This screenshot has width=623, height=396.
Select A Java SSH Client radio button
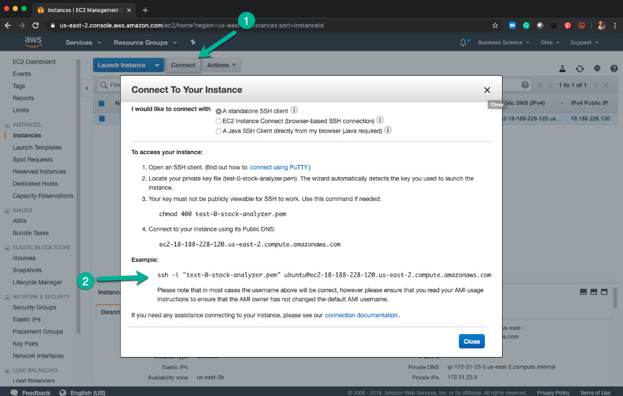(x=218, y=131)
